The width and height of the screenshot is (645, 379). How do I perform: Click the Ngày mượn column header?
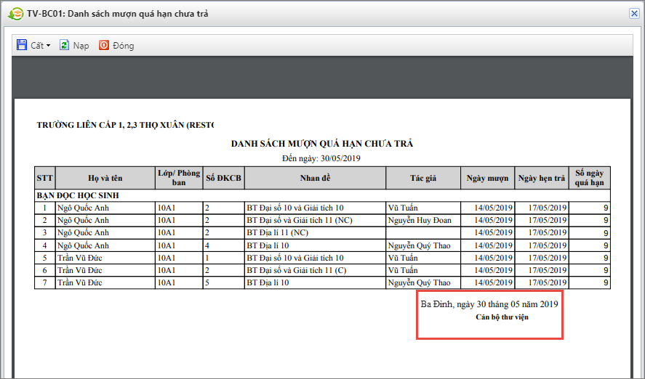point(487,178)
